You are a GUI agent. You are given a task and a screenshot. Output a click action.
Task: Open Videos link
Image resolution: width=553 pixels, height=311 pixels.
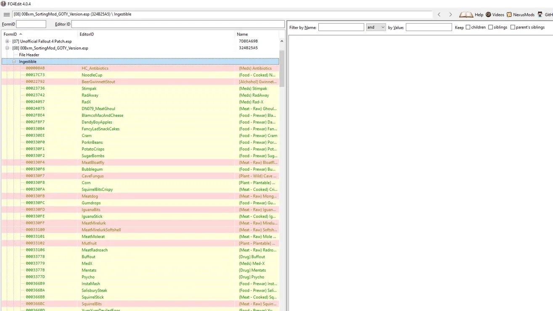495,15
